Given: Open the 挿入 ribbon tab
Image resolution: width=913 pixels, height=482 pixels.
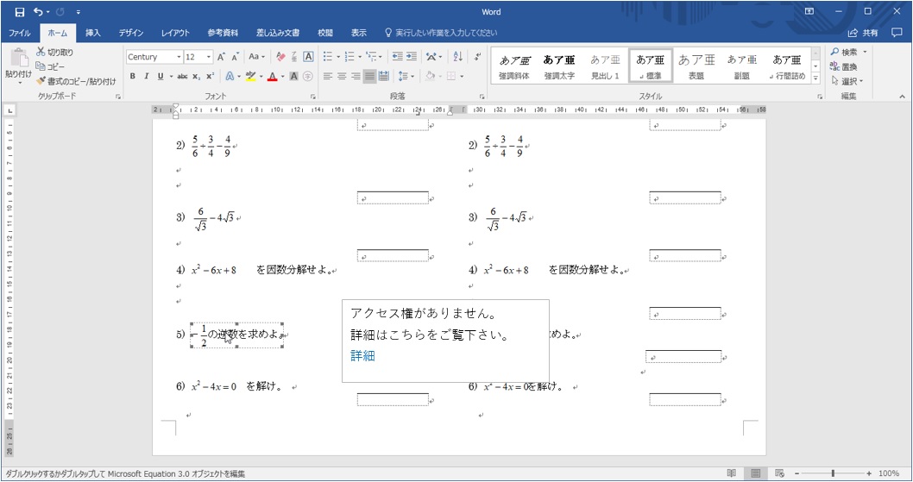Looking at the screenshot, I should pos(92,33).
